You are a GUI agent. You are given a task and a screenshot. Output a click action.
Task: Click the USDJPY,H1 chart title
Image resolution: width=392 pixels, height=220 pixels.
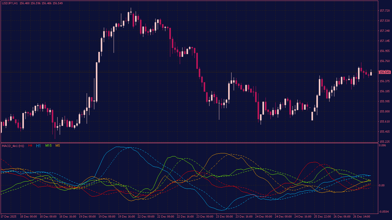pyautogui.click(x=9, y=2)
